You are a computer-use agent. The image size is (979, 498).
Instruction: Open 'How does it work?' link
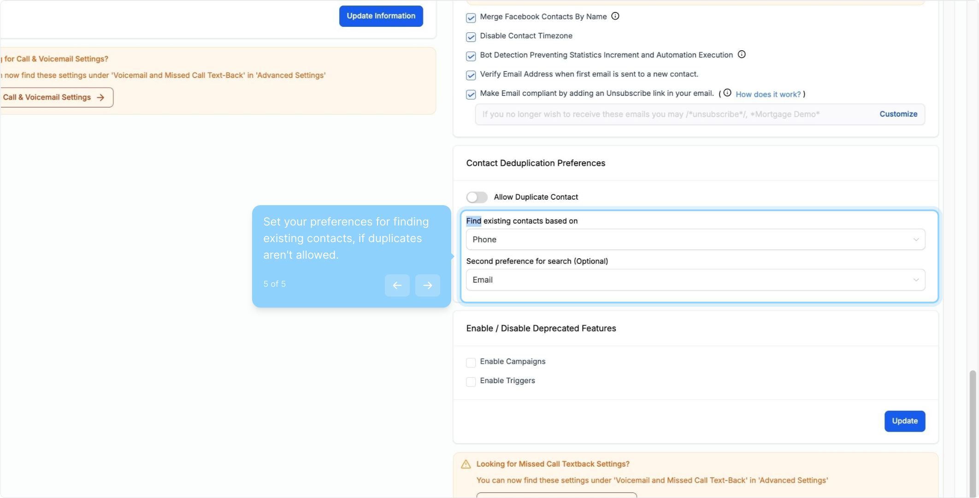coord(768,94)
